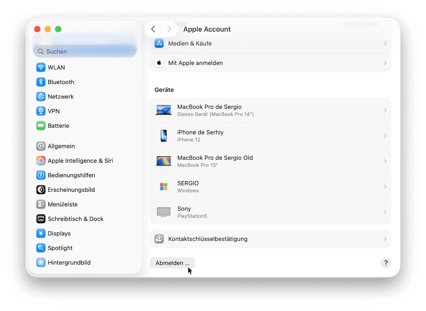
Task: Select the Allgemein gear icon
Action: point(41,146)
